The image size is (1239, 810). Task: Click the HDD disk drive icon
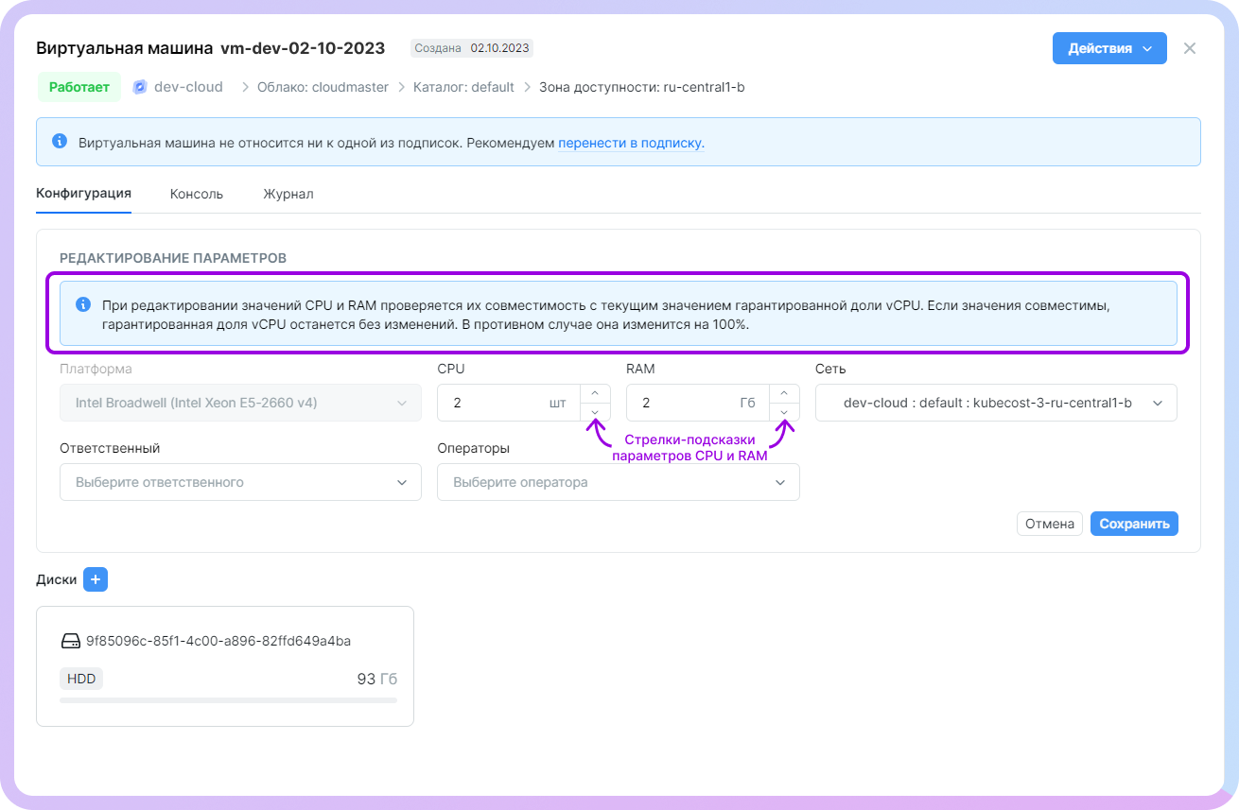tap(71, 641)
